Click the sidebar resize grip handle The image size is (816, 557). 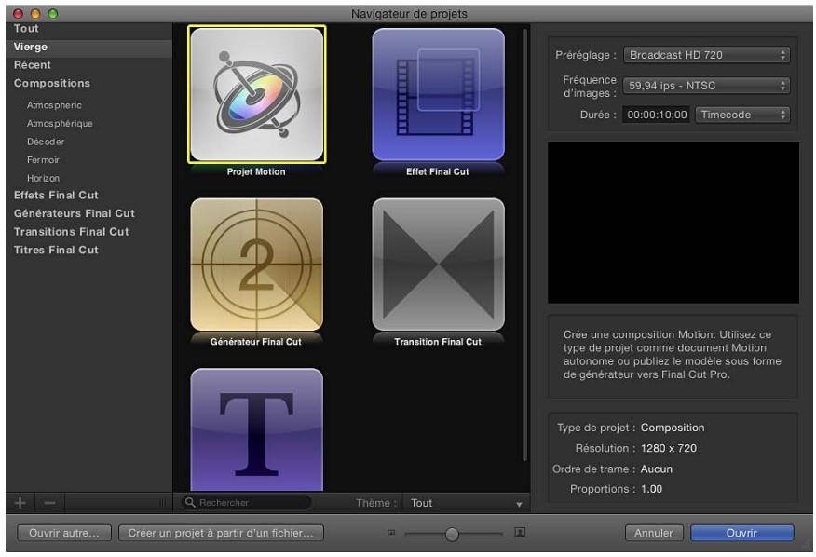[x=162, y=503]
